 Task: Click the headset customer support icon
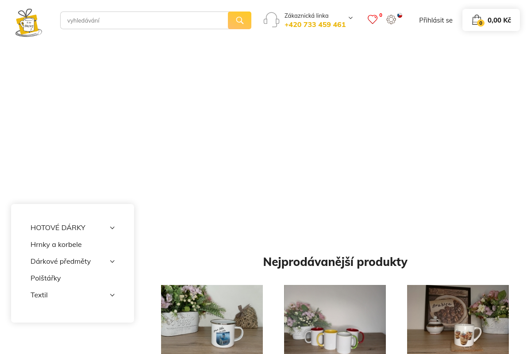click(271, 20)
